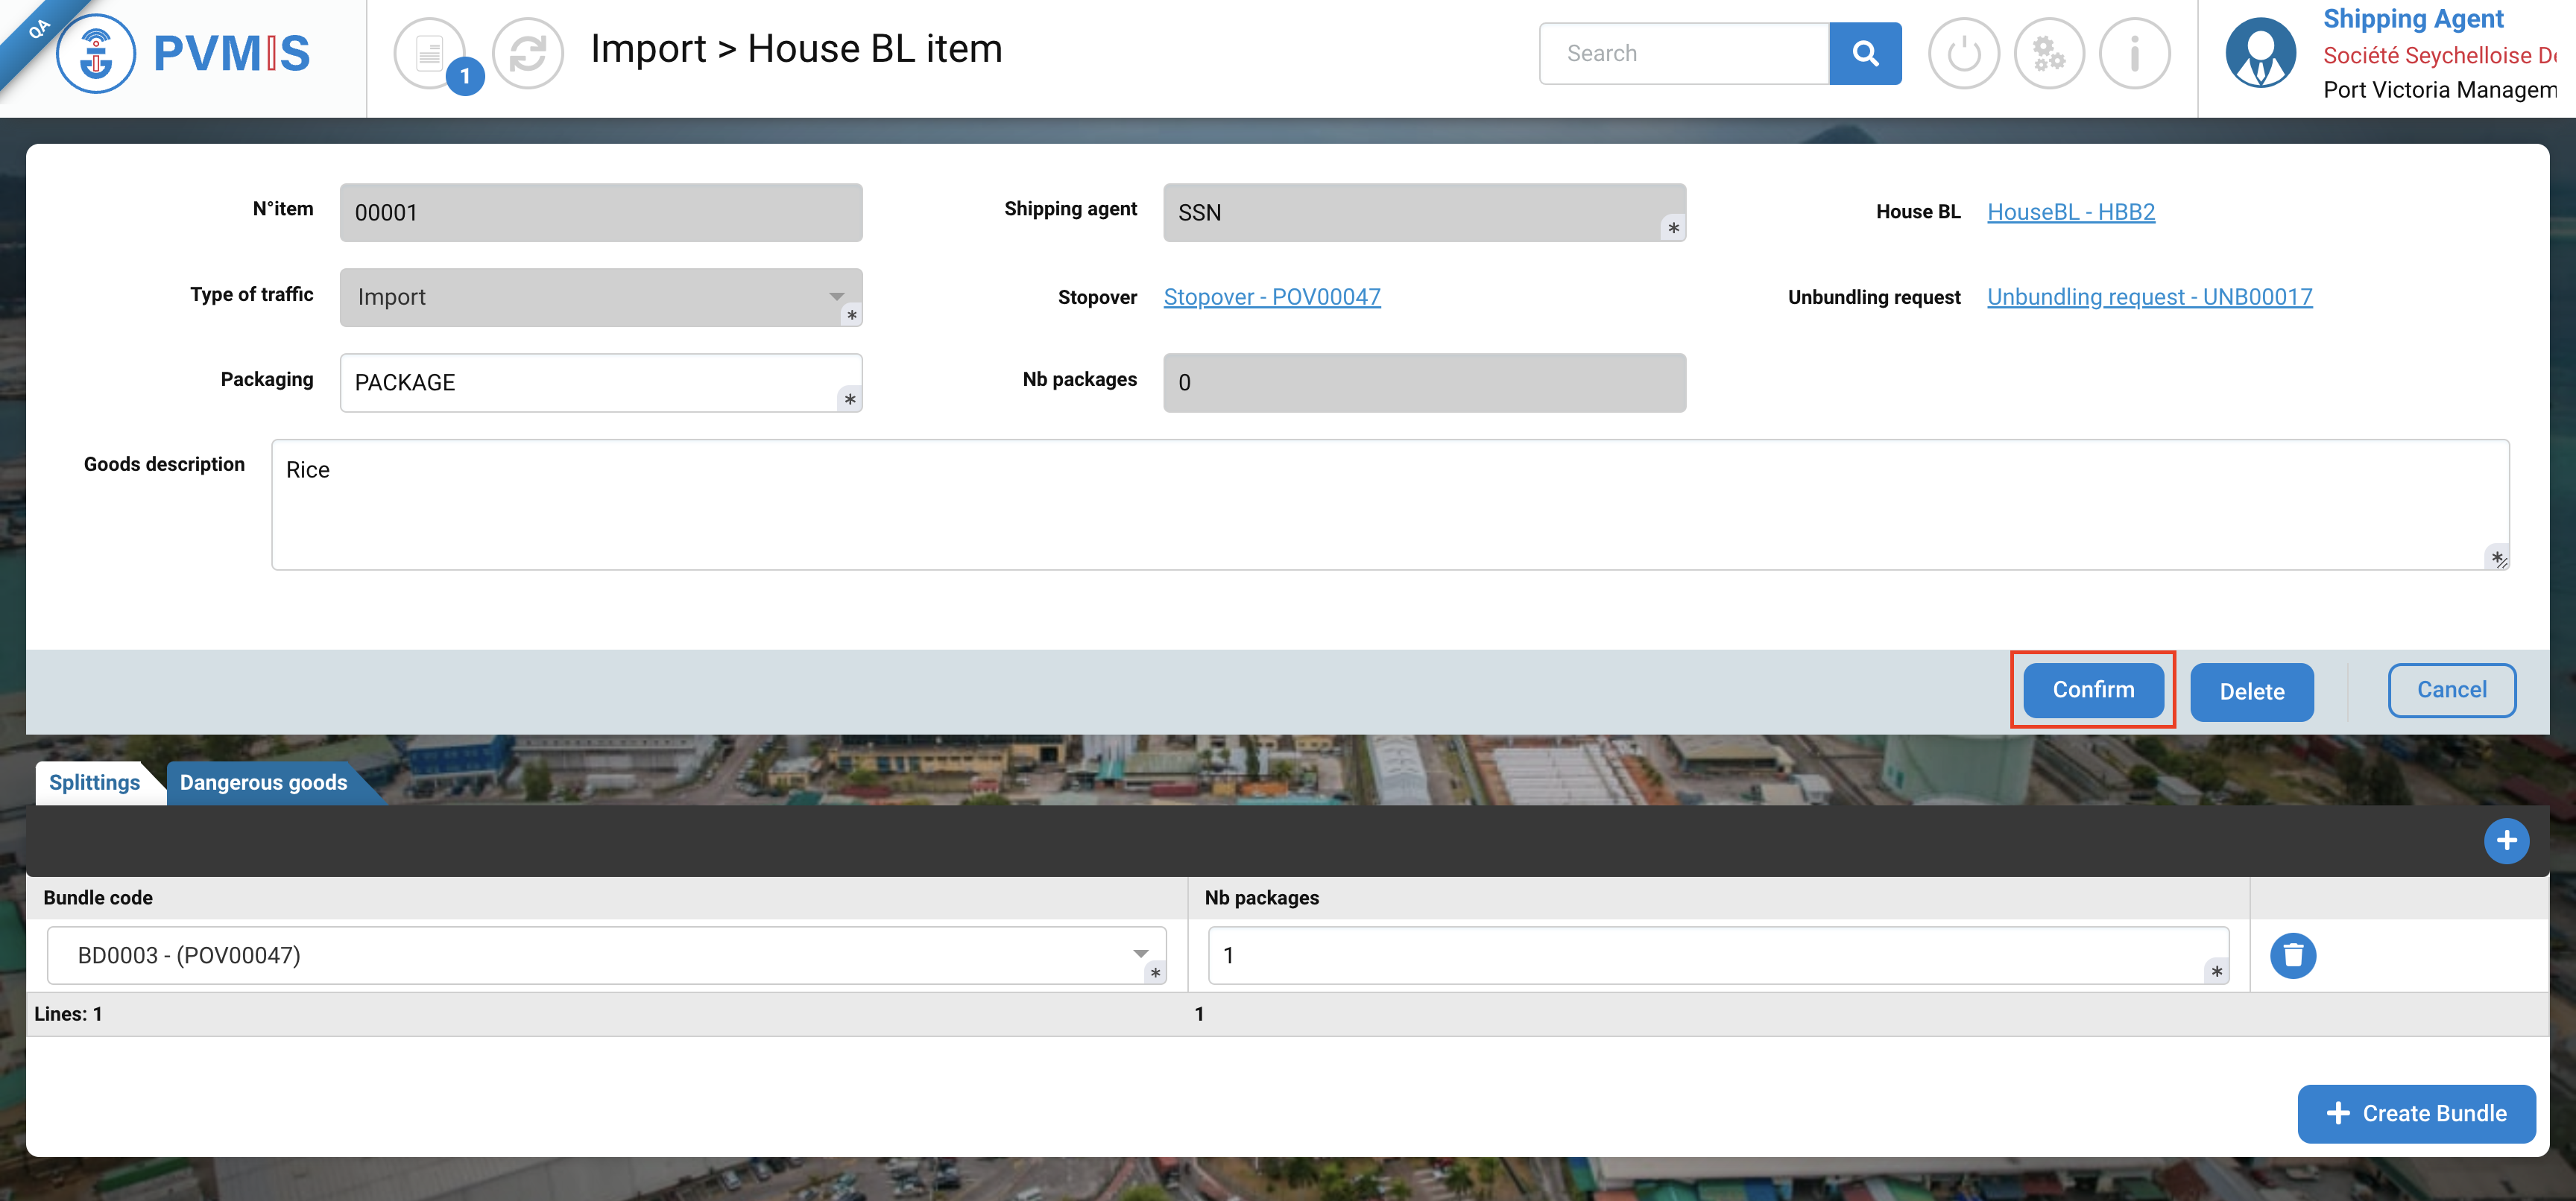
Task: Click the Shipping Agent user avatar
Action: coord(2260,54)
